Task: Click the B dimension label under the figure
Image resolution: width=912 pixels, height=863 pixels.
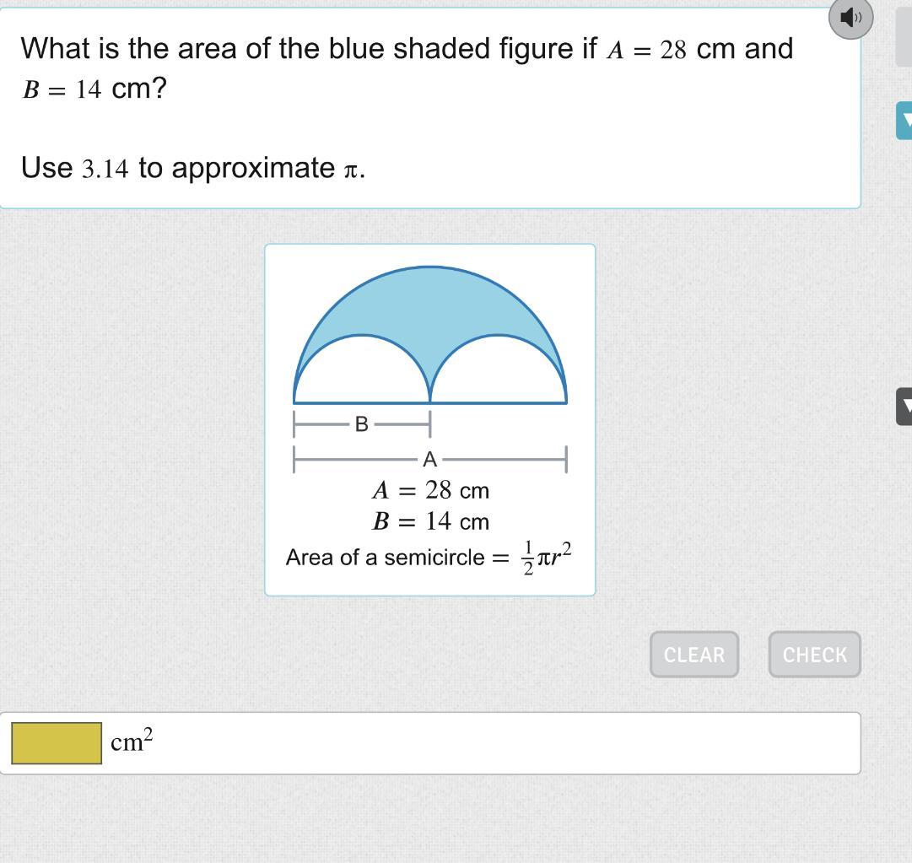Action: tap(361, 424)
